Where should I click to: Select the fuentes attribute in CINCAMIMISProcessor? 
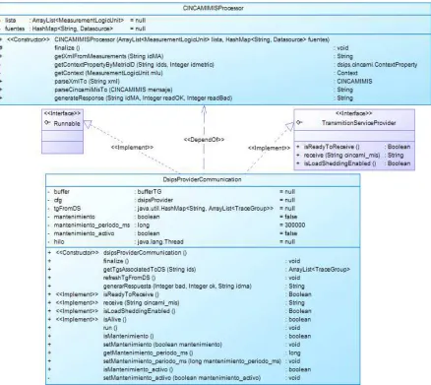[15, 29]
